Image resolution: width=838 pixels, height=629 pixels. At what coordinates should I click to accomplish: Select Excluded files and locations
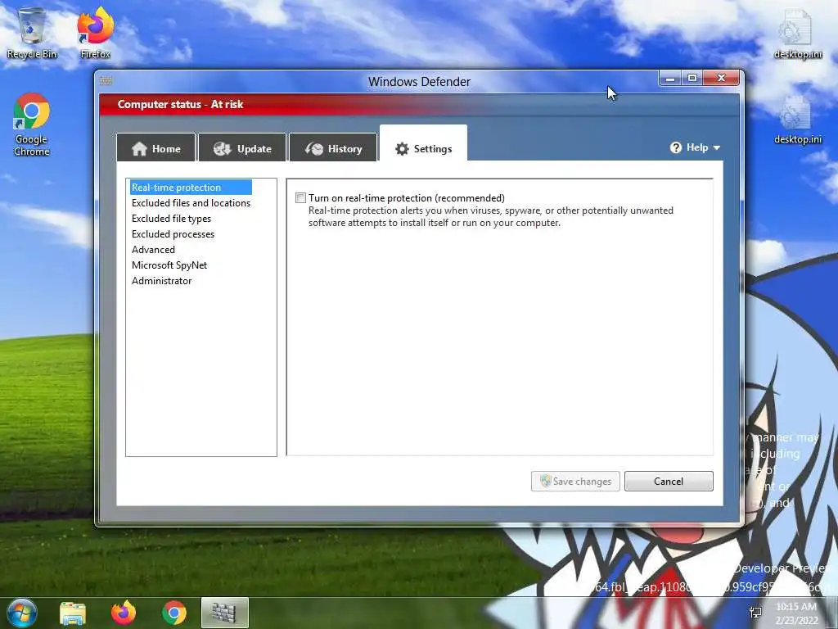[x=191, y=203]
